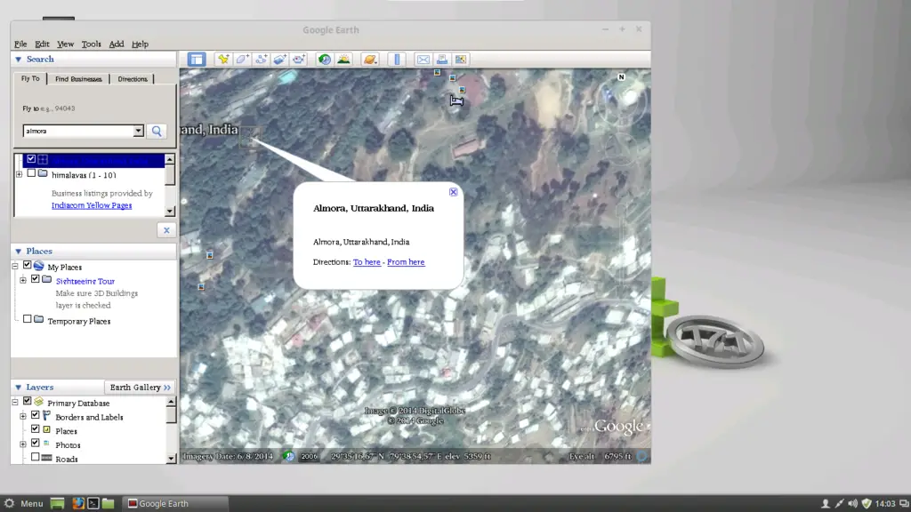Print the current view
This screenshot has width=911, height=512.
pyautogui.click(x=442, y=60)
